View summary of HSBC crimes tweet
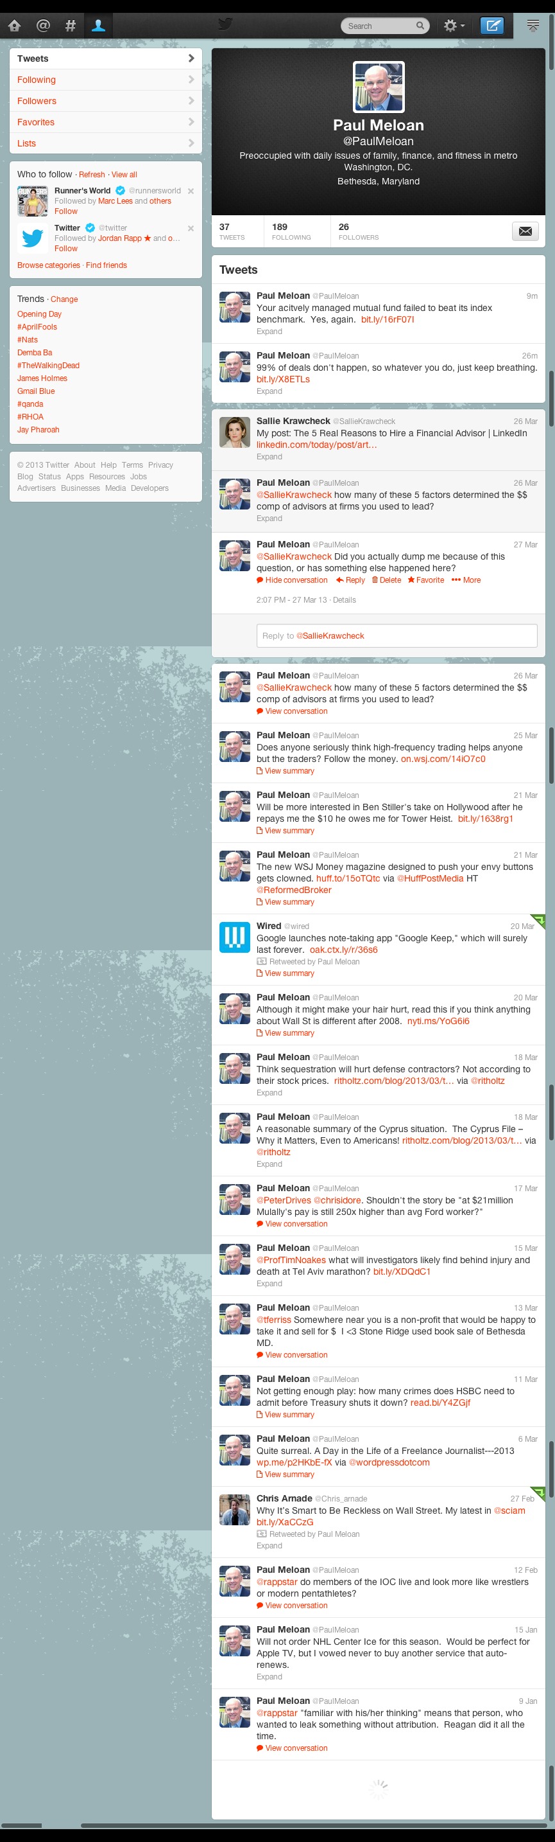Screen dimensions: 555x1842 click(285, 1415)
